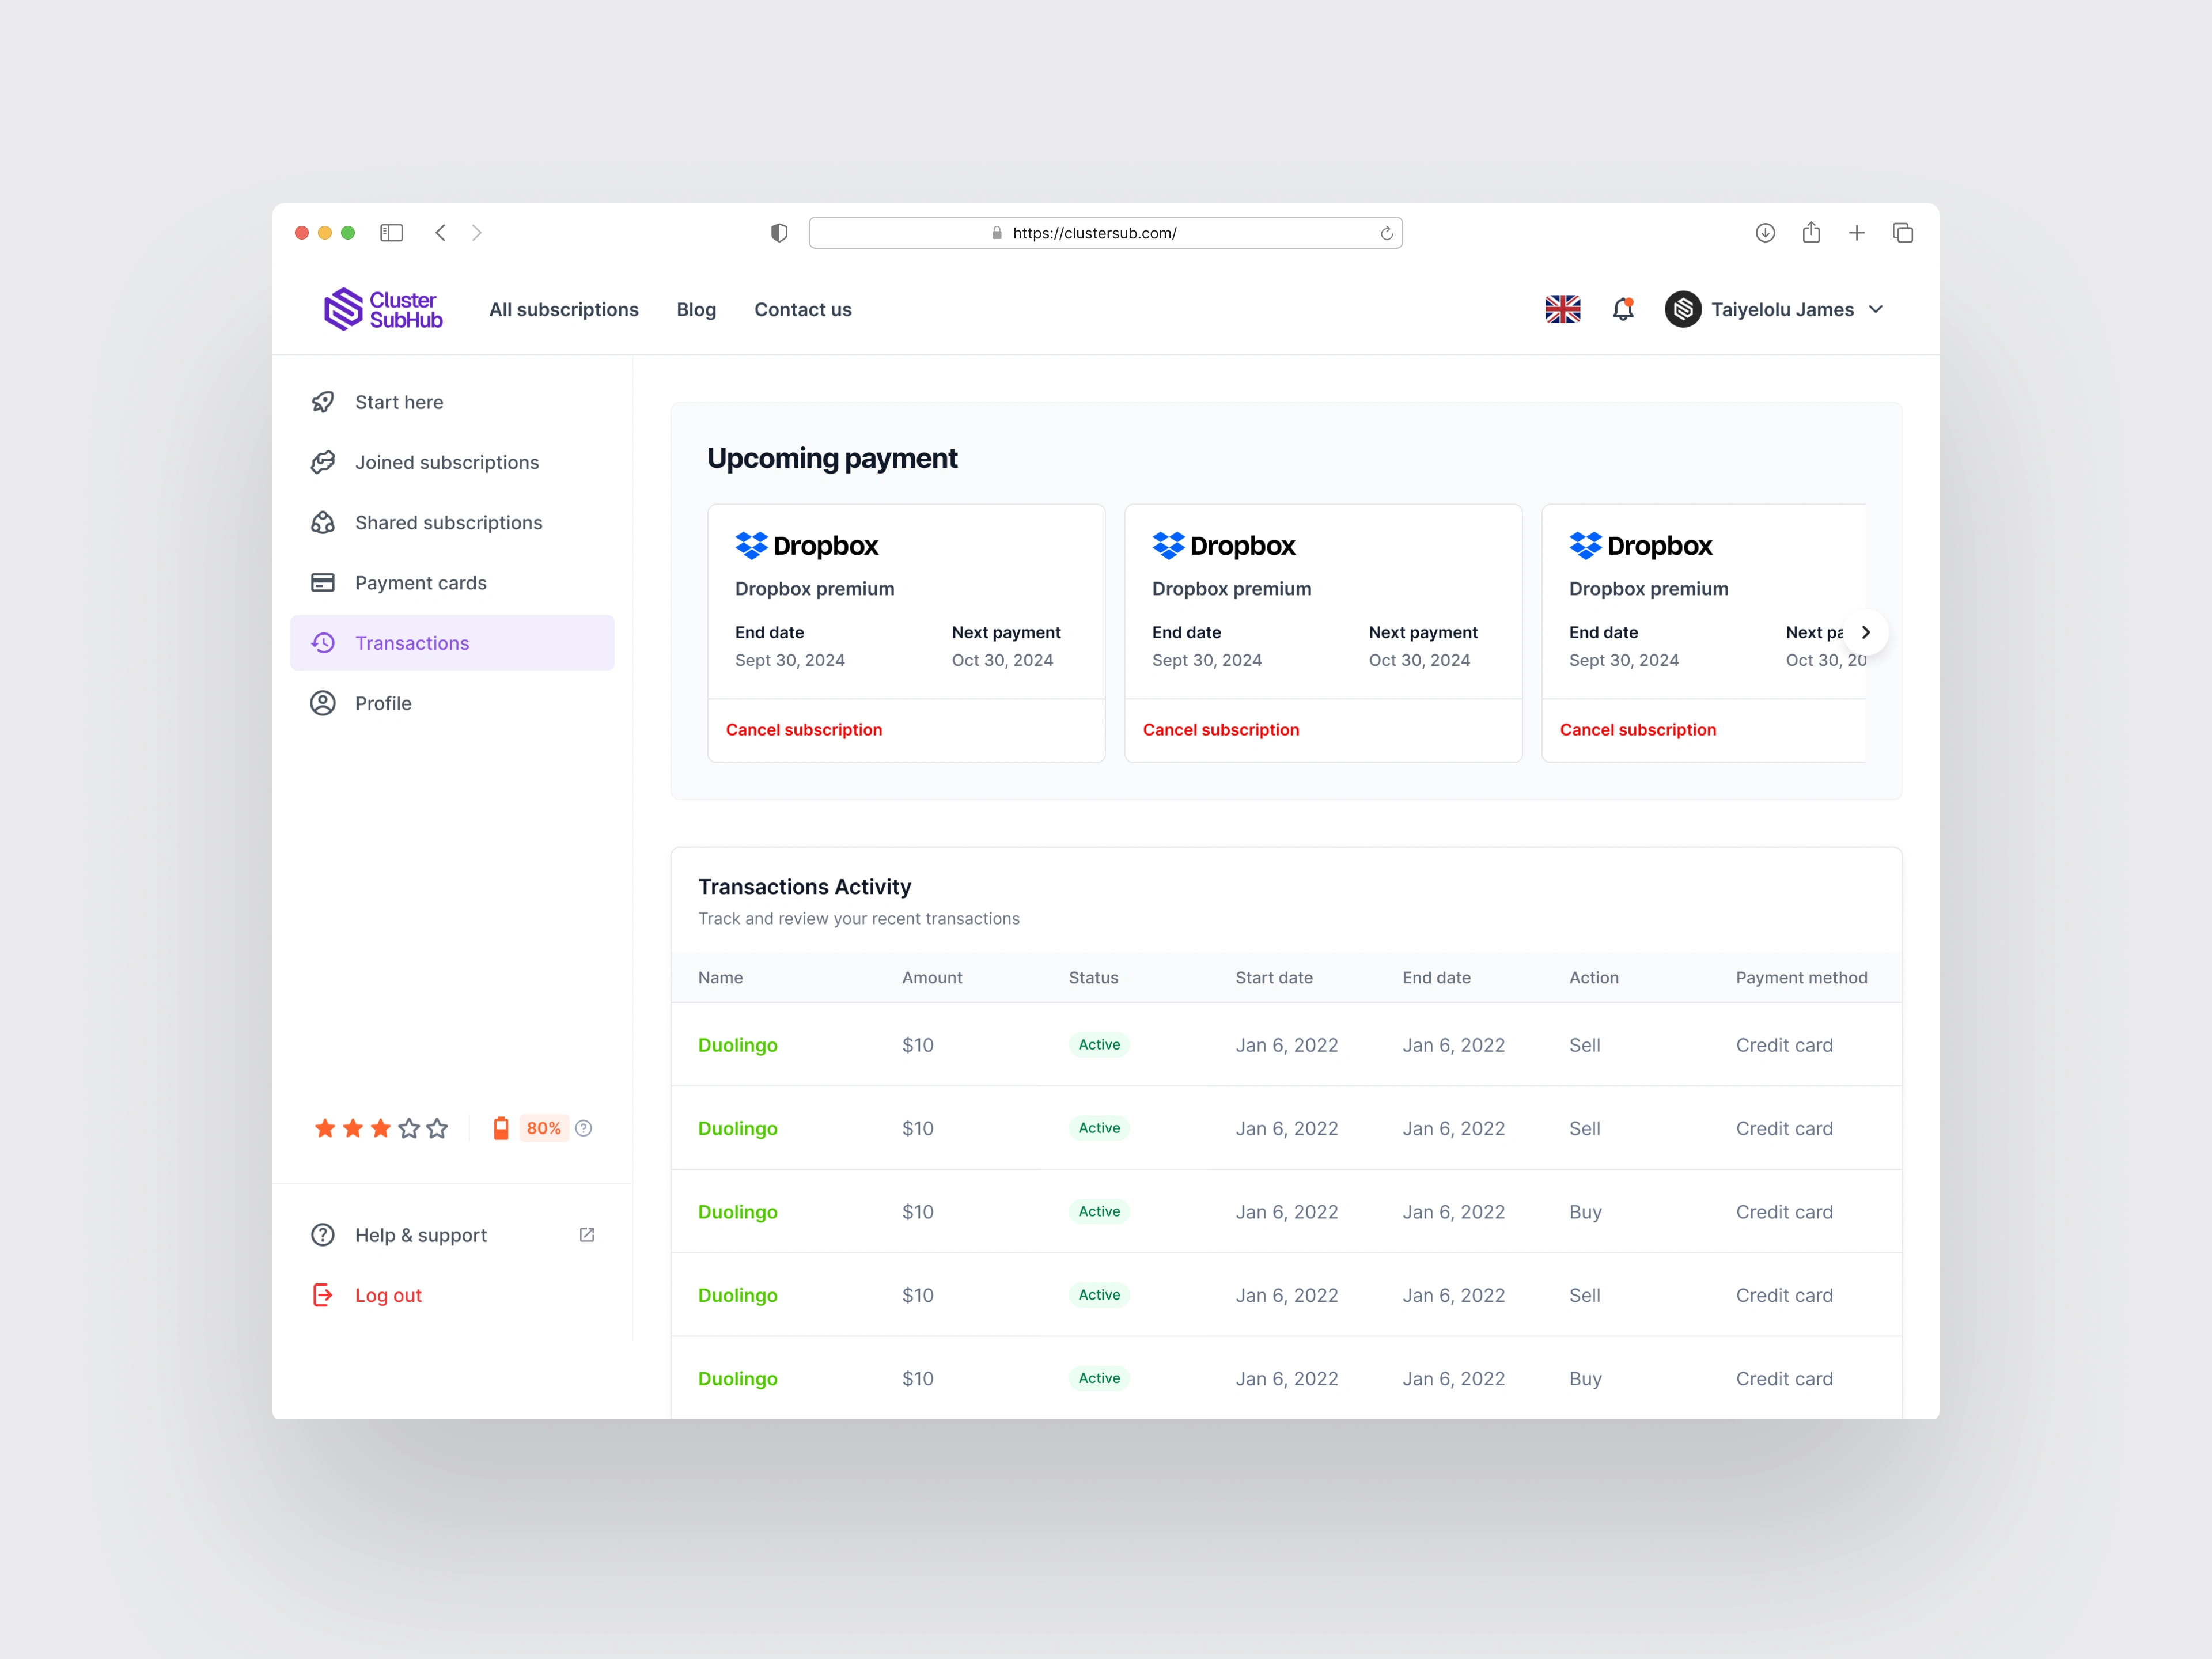Viewport: 2212px width, 1659px height.
Task: Open the Blog navigation item
Action: tap(696, 310)
